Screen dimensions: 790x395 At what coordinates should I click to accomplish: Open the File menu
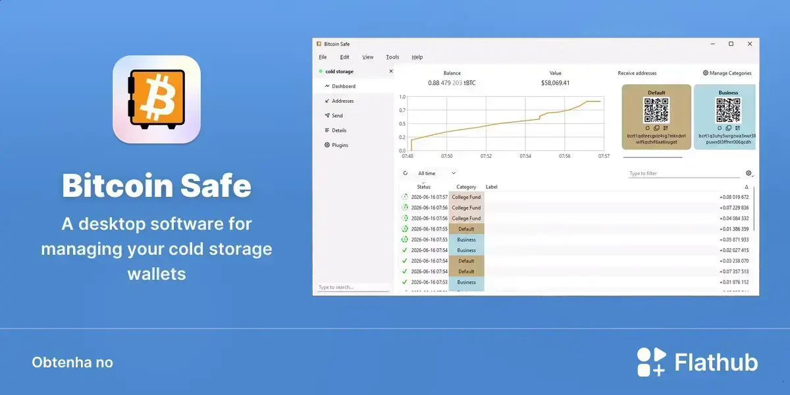pyautogui.click(x=323, y=57)
